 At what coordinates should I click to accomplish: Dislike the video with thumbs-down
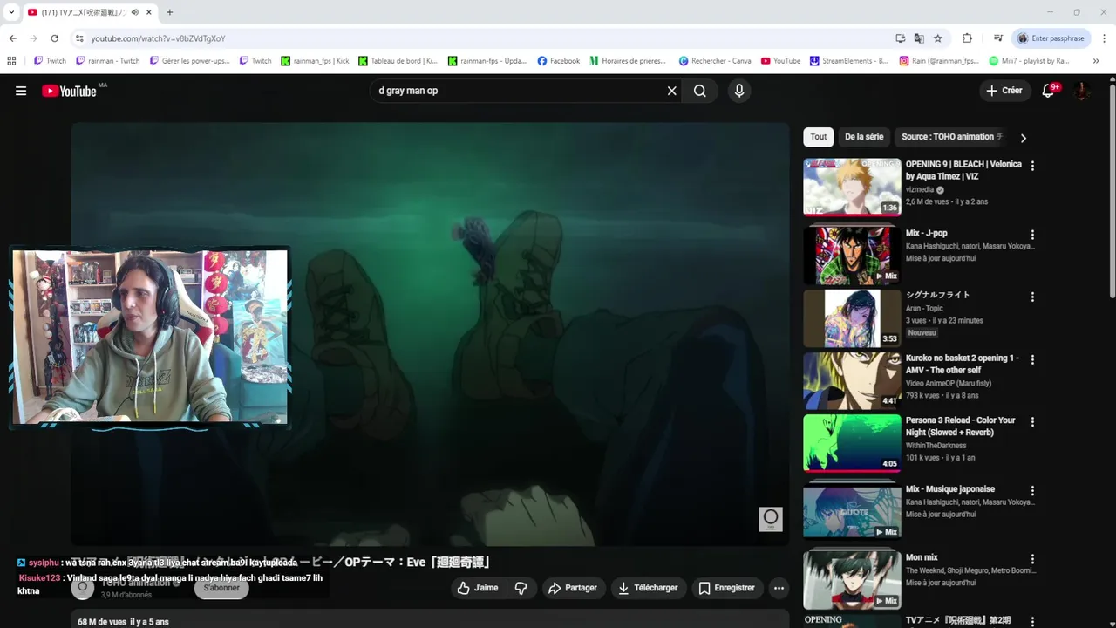(521, 588)
